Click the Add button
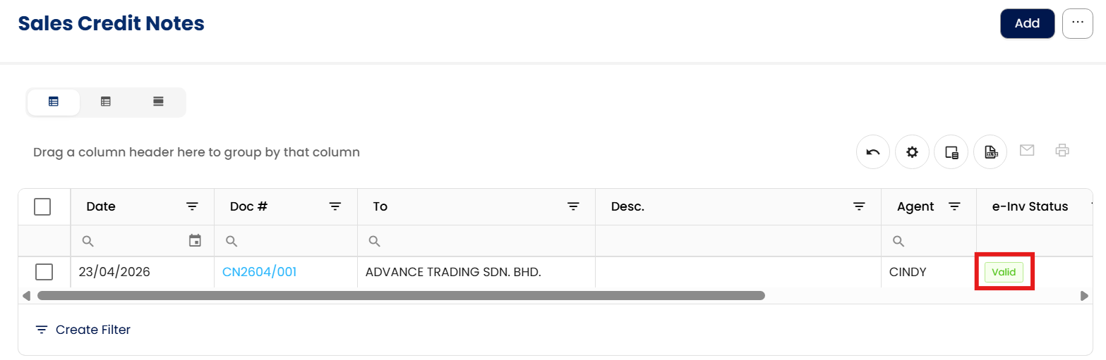 tap(1027, 23)
